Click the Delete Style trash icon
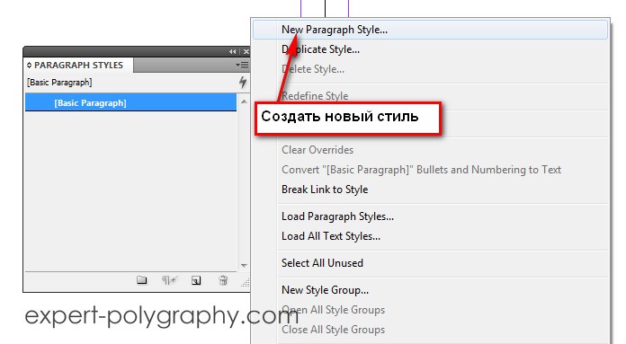626x344 pixels. [223, 280]
